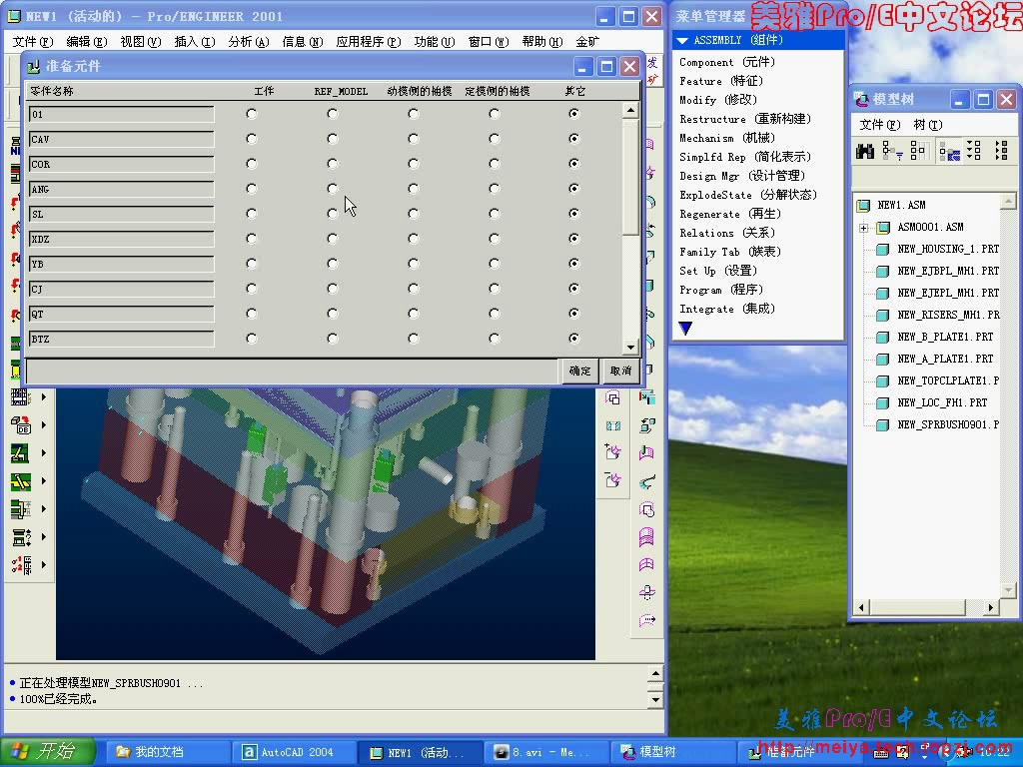Image resolution: width=1023 pixels, height=767 pixels.
Task: Click the 确定 button in 准备元件 dialog
Action: [579, 371]
